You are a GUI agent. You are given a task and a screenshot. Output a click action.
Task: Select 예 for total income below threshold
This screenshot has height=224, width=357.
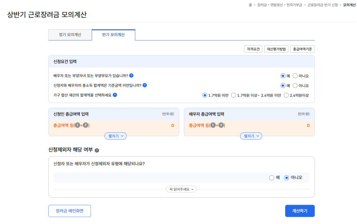tap(283, 85)
